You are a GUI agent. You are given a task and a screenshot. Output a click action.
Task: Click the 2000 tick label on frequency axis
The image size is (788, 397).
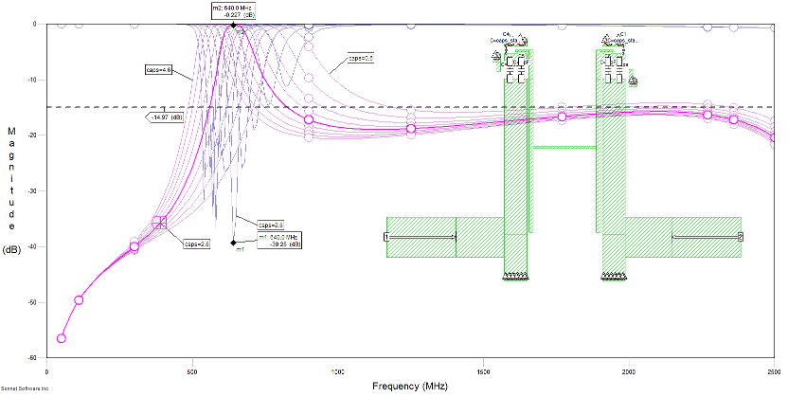point(629,371)
